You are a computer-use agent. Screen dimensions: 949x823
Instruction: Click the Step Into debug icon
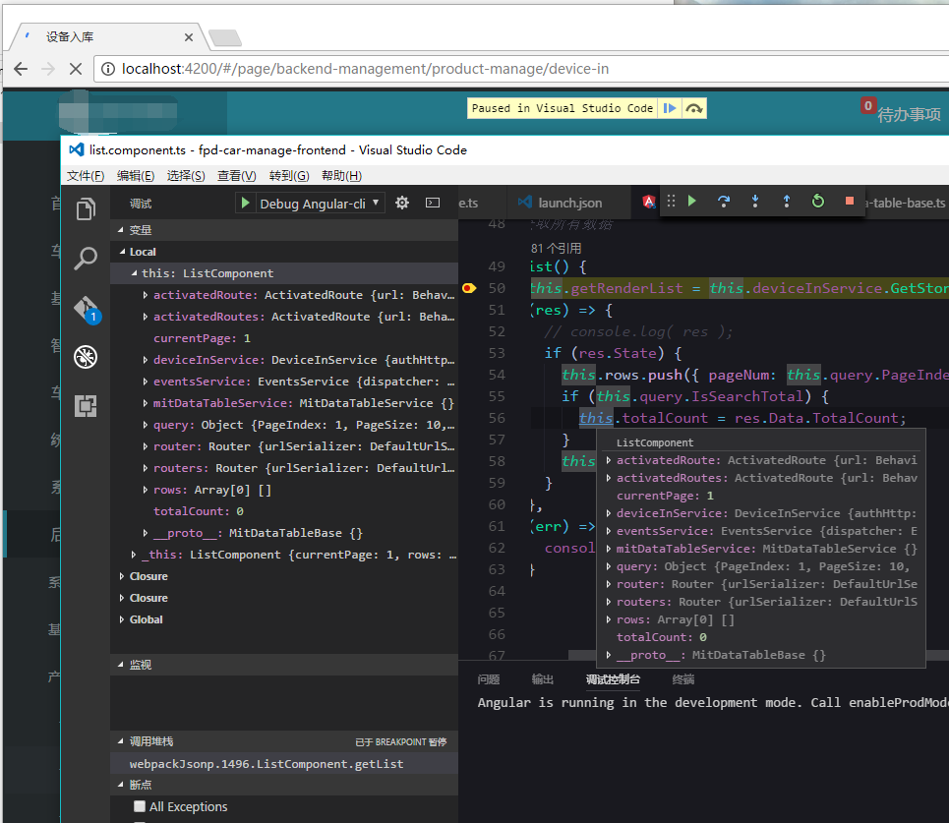(755, 201)
